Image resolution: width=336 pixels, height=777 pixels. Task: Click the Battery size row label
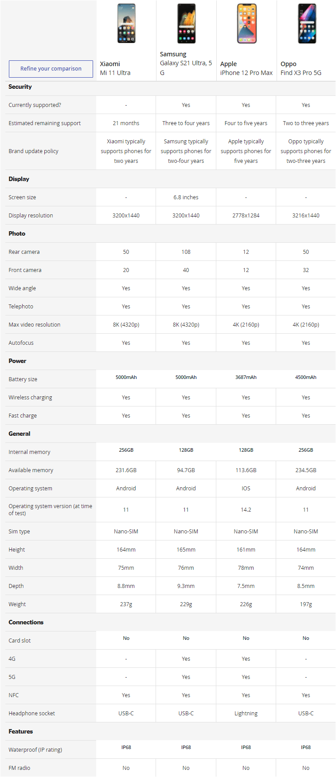(23, 379)
